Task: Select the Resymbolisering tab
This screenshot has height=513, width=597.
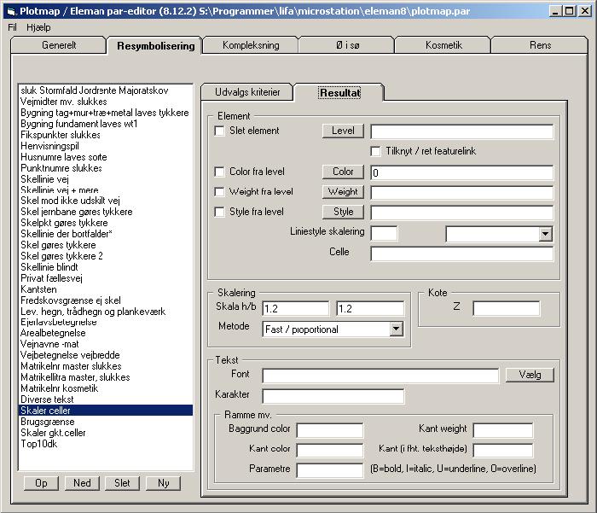Action: (x=155, y=46)
